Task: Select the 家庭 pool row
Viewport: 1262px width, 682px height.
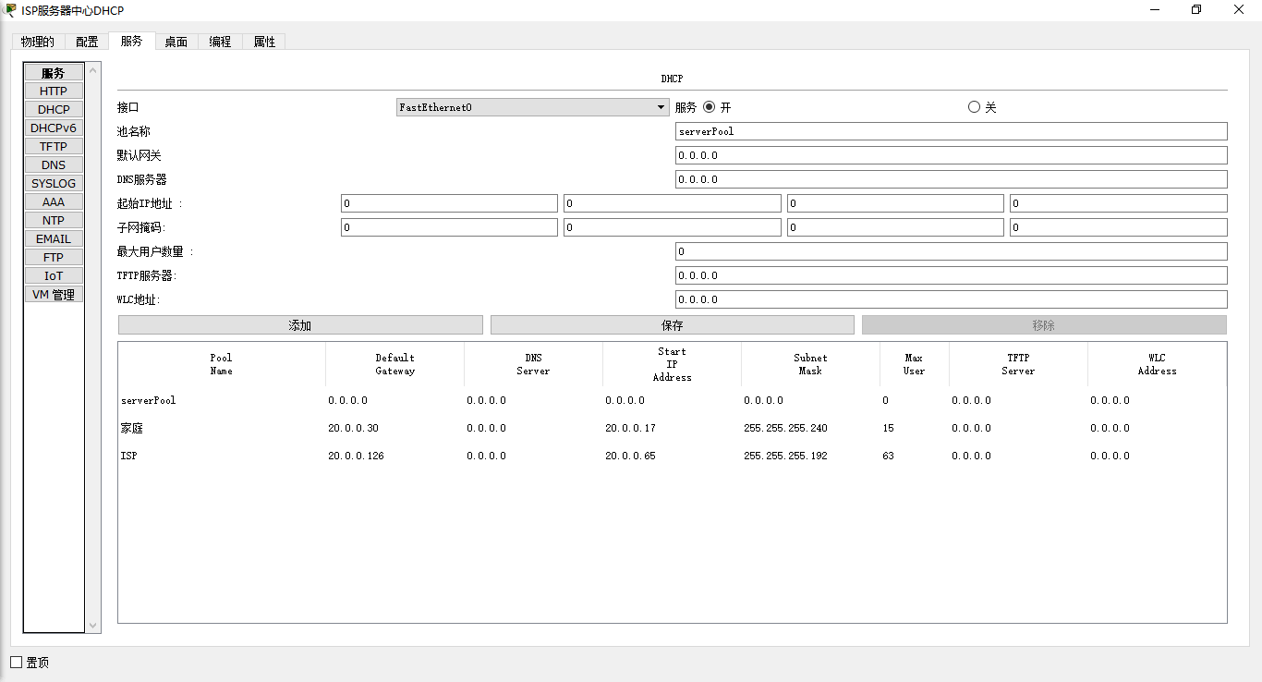Action: [673, 428]
